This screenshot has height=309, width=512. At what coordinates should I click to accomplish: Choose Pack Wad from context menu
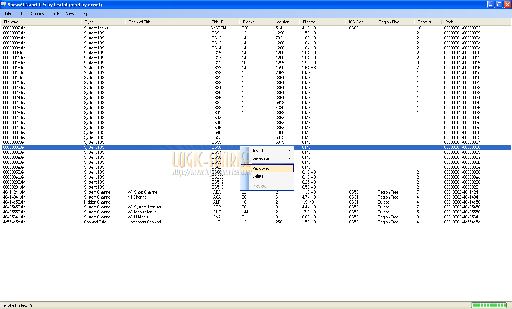point(267,168)
